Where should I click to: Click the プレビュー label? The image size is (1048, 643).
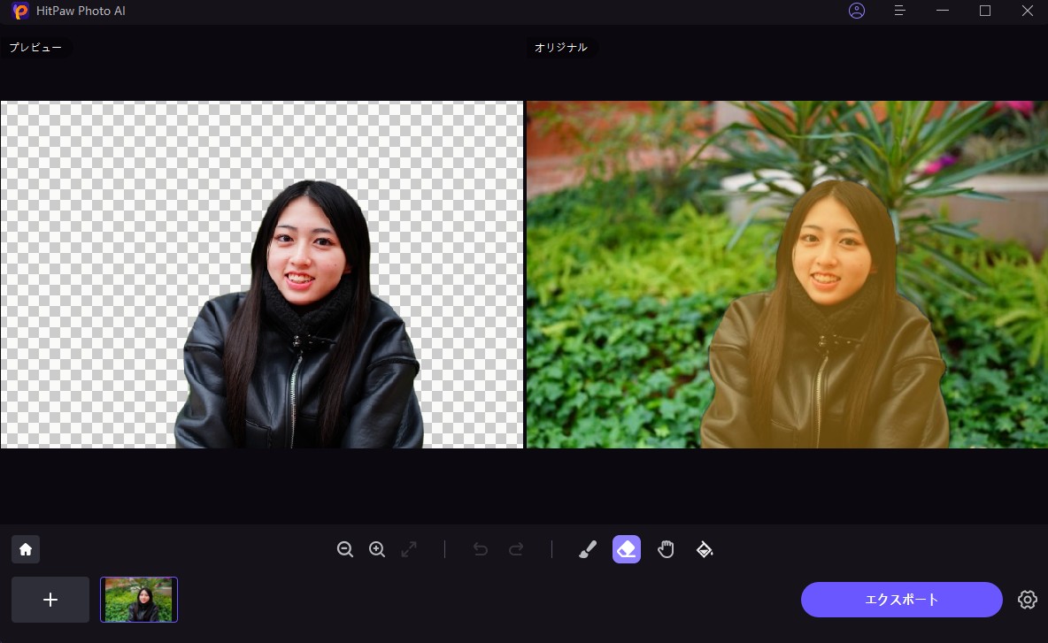pyautogui.click(x=35, y=48)
